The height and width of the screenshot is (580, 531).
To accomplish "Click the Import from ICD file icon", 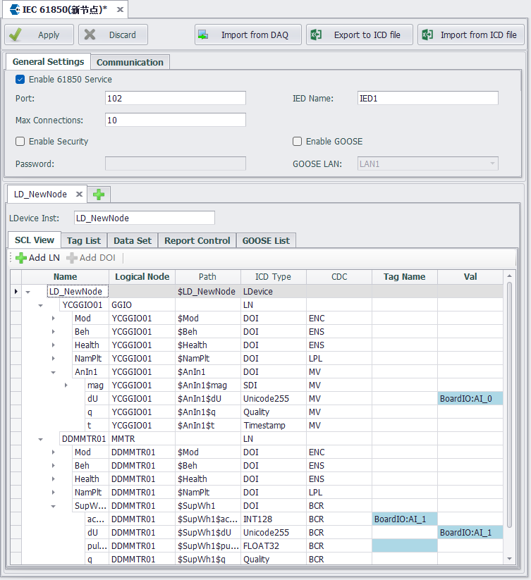I will 428,35.
